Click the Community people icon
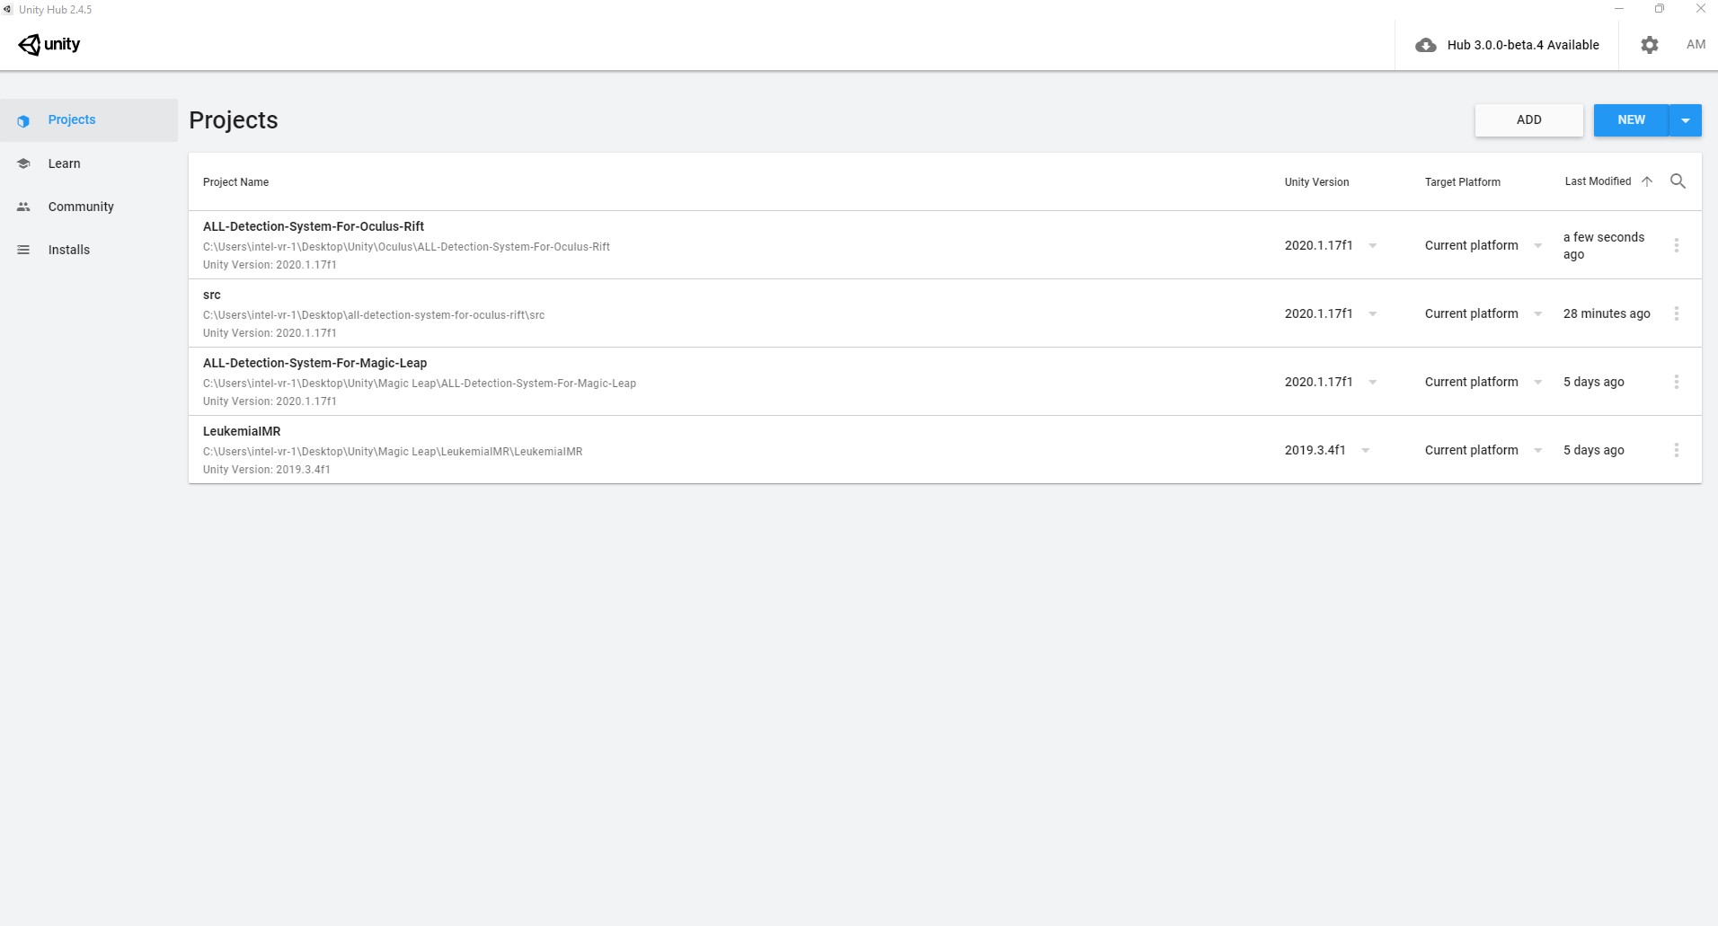Screen dimensions: 1718x926 click(23, 207)
